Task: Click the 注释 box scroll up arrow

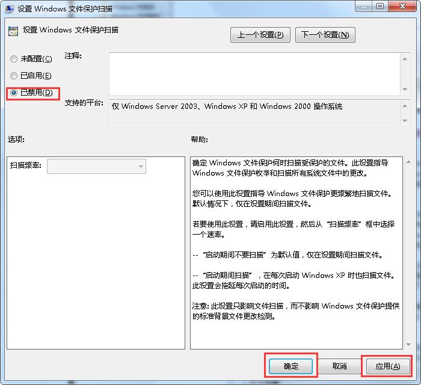Action: tap(405, 59)
